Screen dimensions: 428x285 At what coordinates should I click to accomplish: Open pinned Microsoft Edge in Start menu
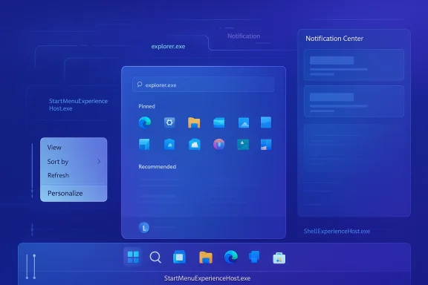[x=145, y=122]
